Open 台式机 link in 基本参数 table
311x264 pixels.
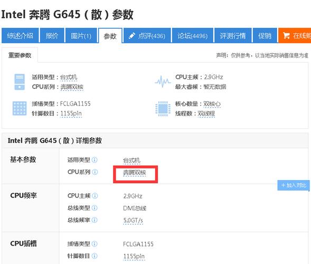point(131,160)
